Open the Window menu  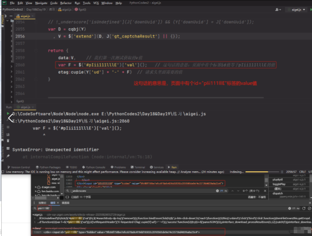(x=107, y=3)
